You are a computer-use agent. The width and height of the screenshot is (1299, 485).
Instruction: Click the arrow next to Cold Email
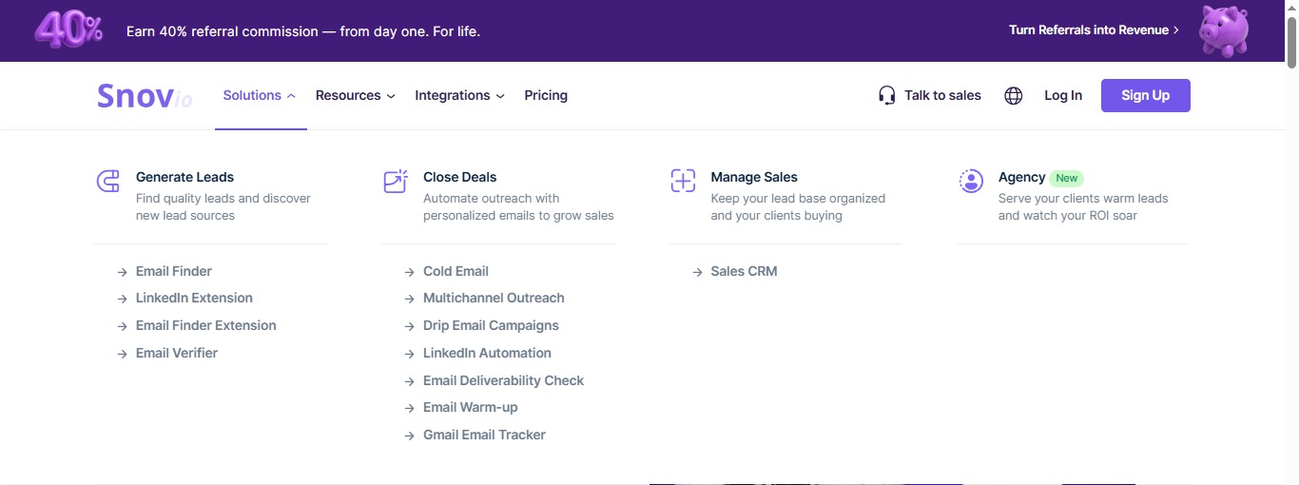coord(410,272)
